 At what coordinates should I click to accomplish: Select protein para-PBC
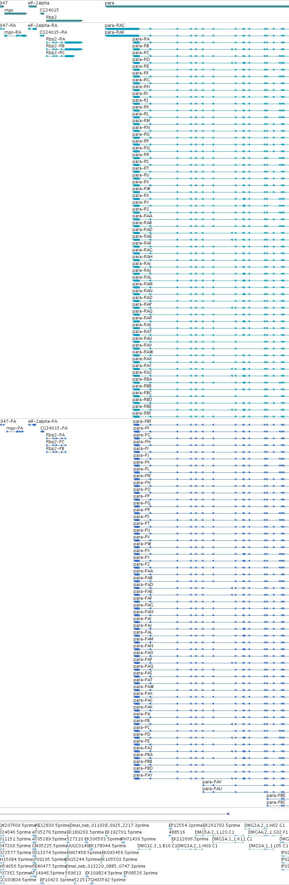276,802
